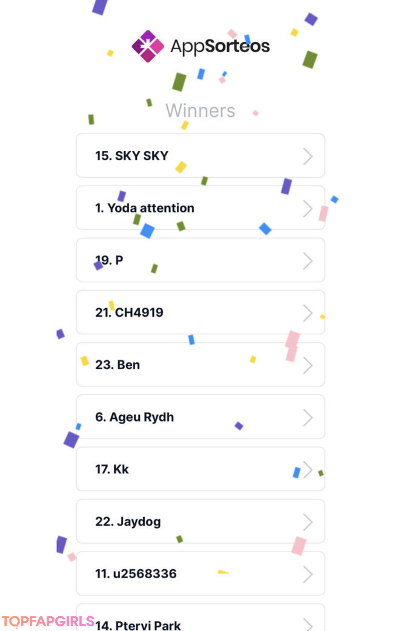Click the AppSorteos brand name text
This screenshot has height=631, width=406.
(220, 47)
